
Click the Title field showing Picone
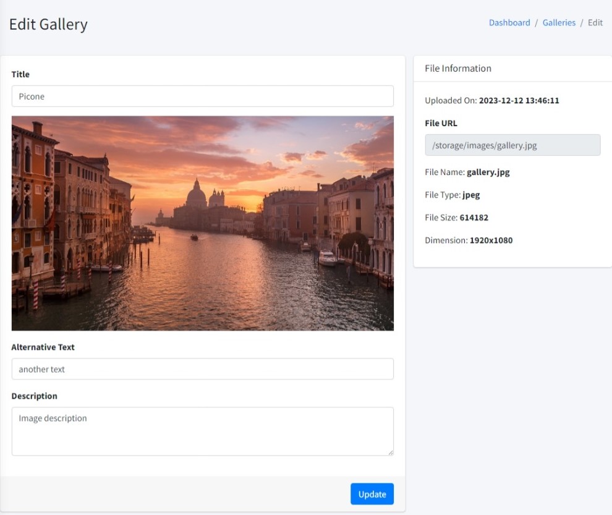tap(202, 96)
